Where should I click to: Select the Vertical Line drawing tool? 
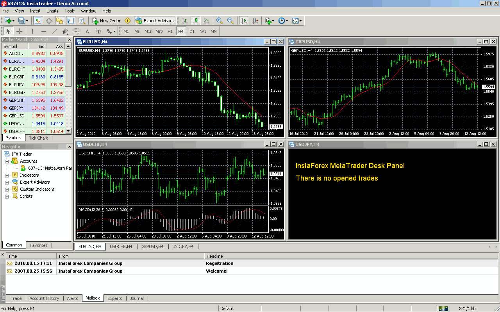(33, 31)
